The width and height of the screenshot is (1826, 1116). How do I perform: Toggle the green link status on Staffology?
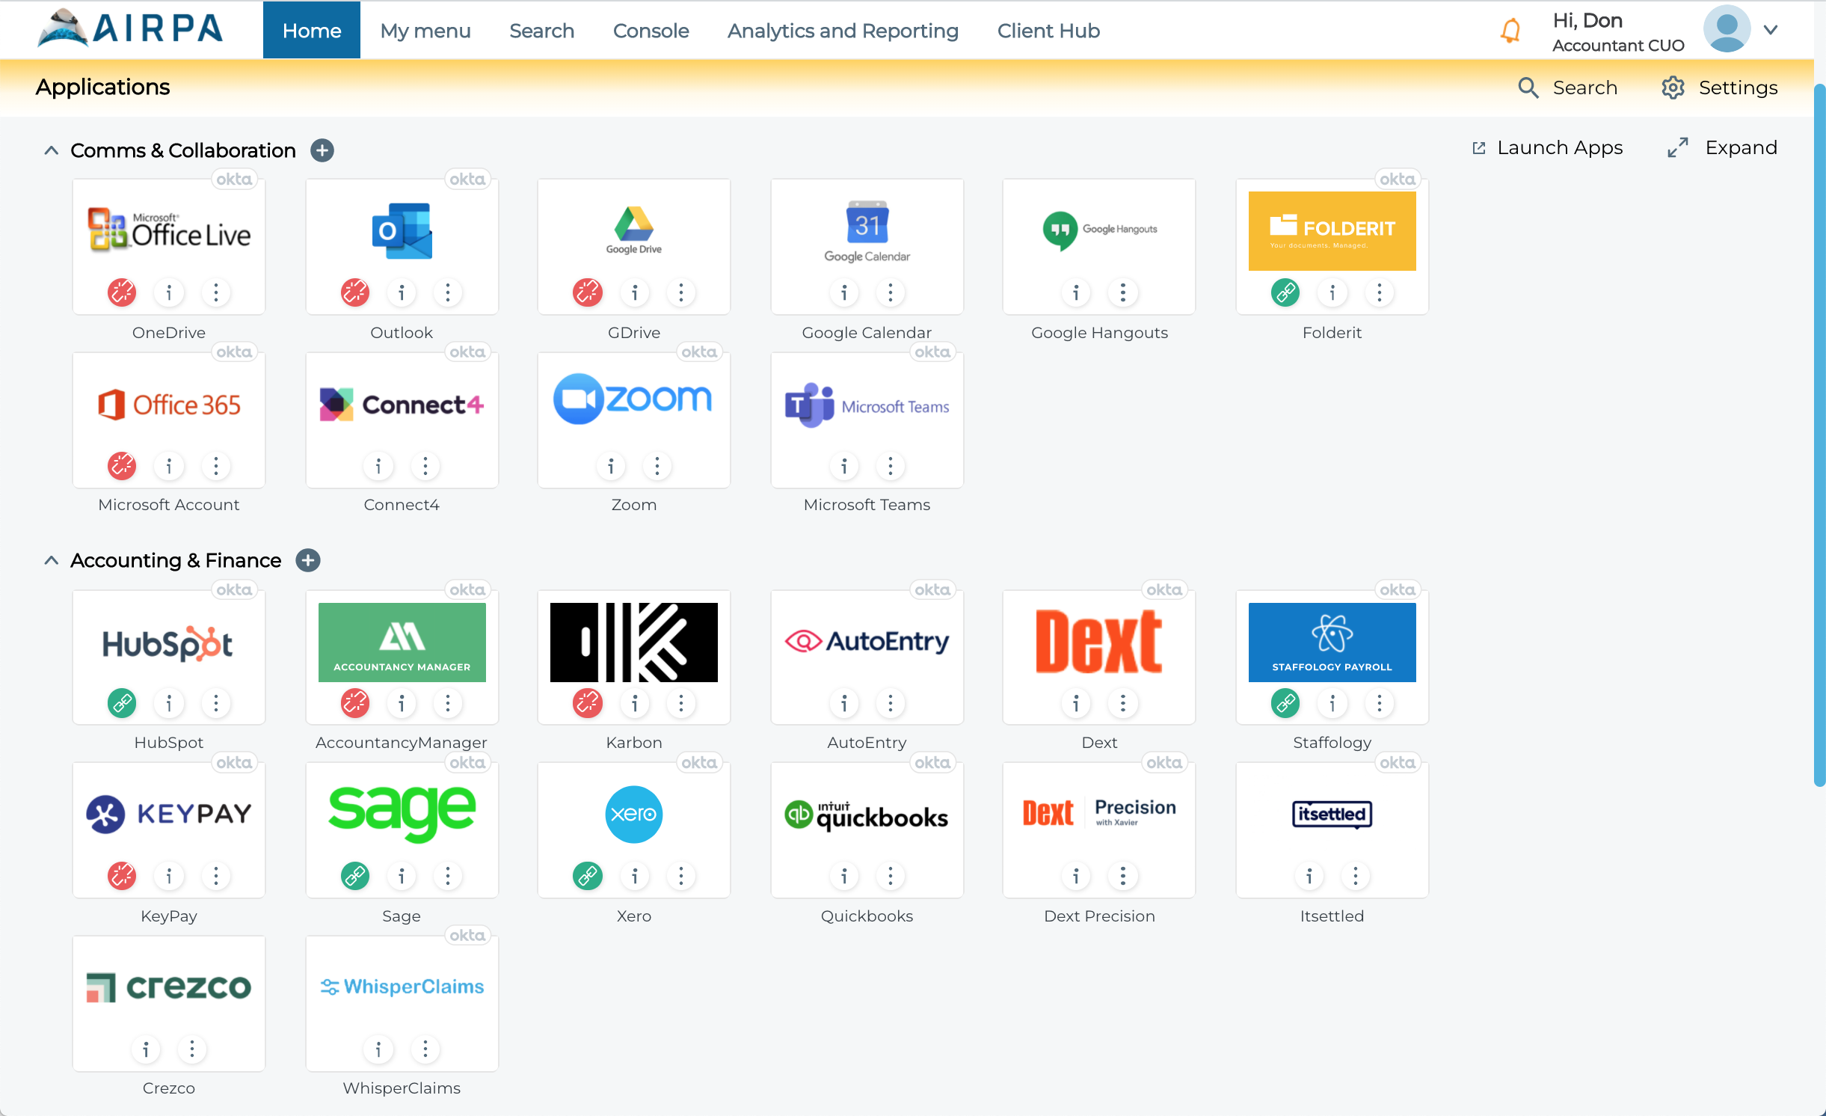tap(1285, 703)
